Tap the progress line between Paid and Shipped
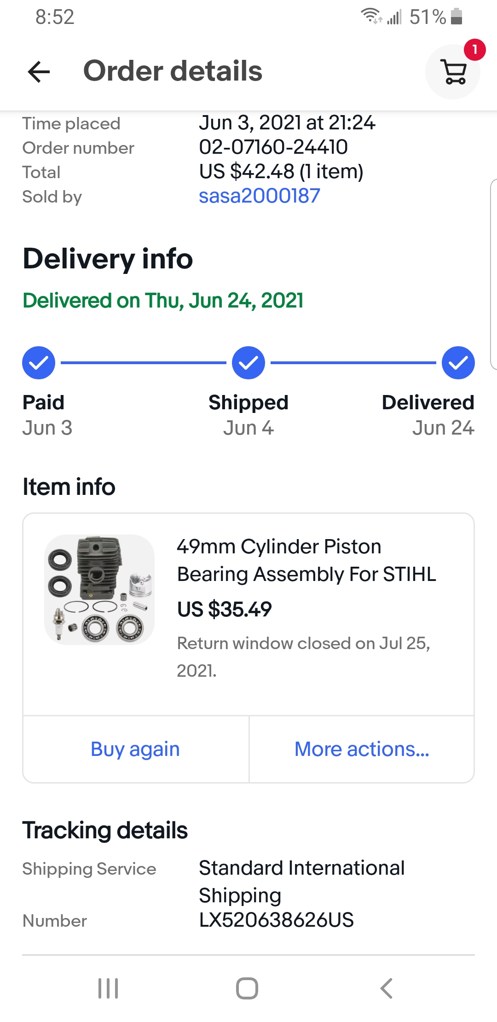Screen dimensions: 497x1022 coord(144,363)
